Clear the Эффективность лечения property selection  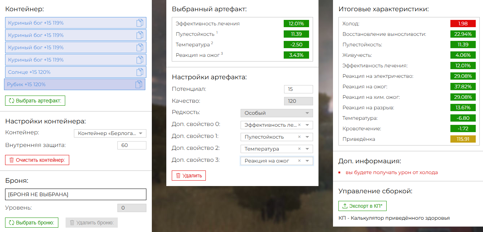coord(299,125)
